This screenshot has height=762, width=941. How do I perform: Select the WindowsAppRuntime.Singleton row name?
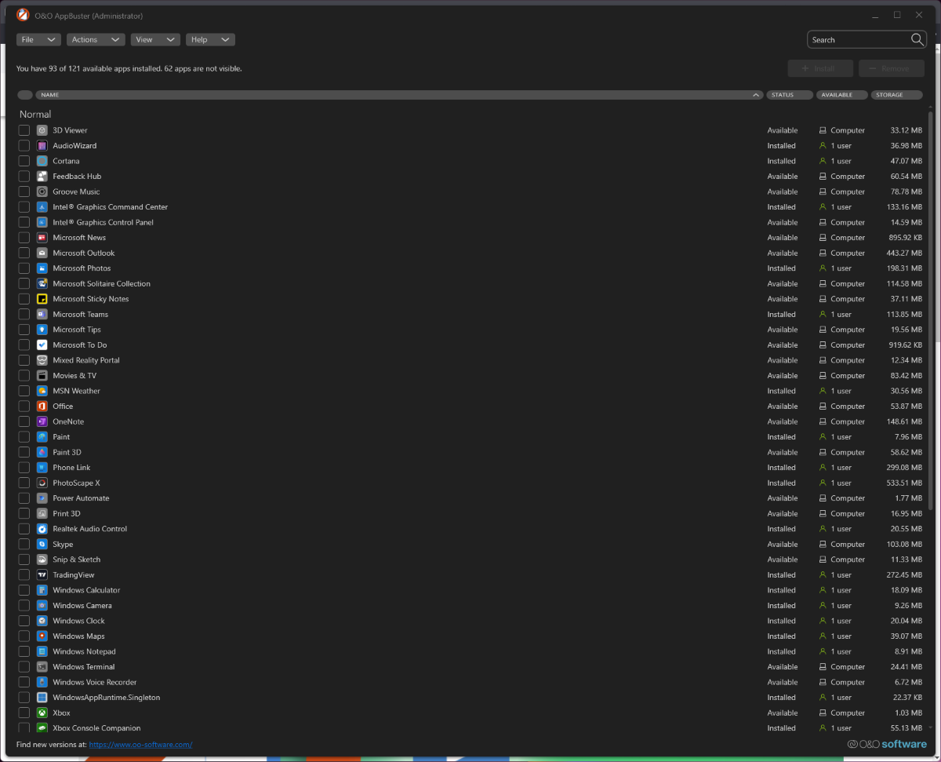[x=106, y=698]
